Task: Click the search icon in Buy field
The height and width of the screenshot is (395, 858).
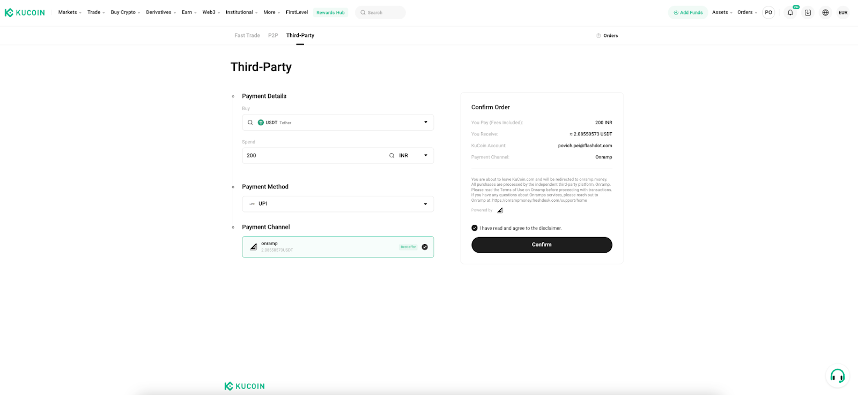Action: tap(250, 123)
